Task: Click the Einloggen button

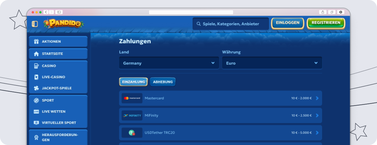Action: pyautogui.click(x=288, y=23)
